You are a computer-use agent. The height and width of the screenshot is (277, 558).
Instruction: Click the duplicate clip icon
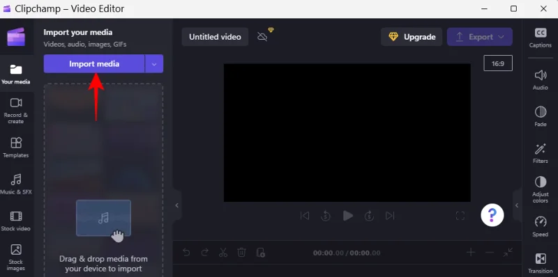260,253
